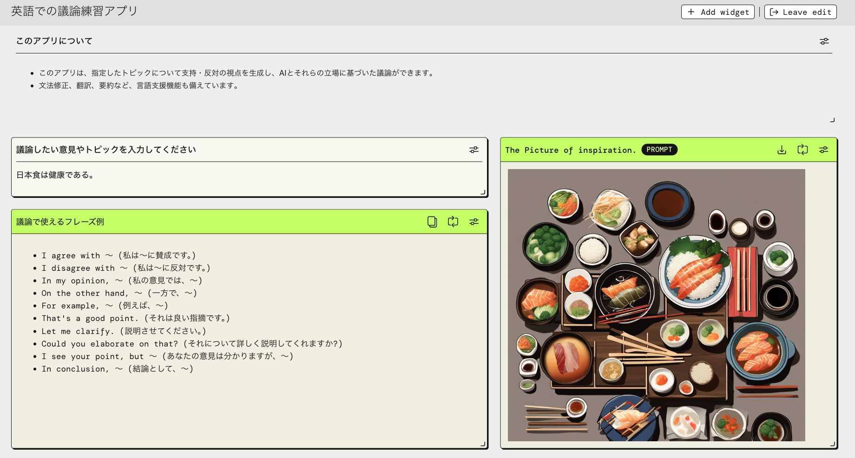Click the このアプリについて heading

tap(54, 41)
